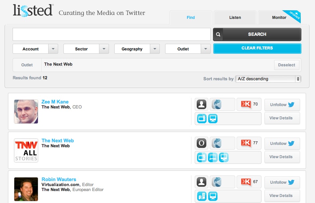Click into the search text field

pos(111,34)
